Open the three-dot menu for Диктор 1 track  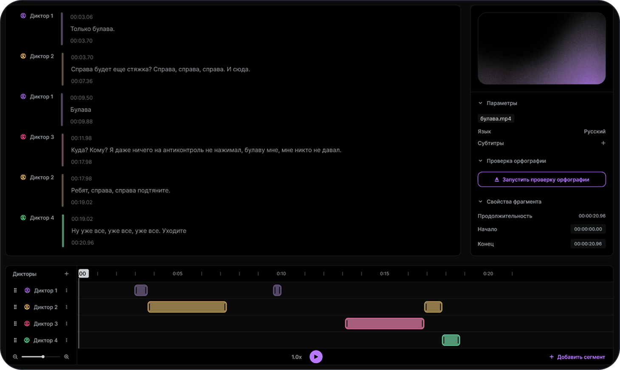point(67,290)
